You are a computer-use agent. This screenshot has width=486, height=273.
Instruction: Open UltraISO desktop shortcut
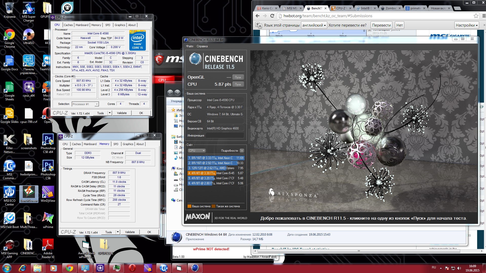pos(29,37)
